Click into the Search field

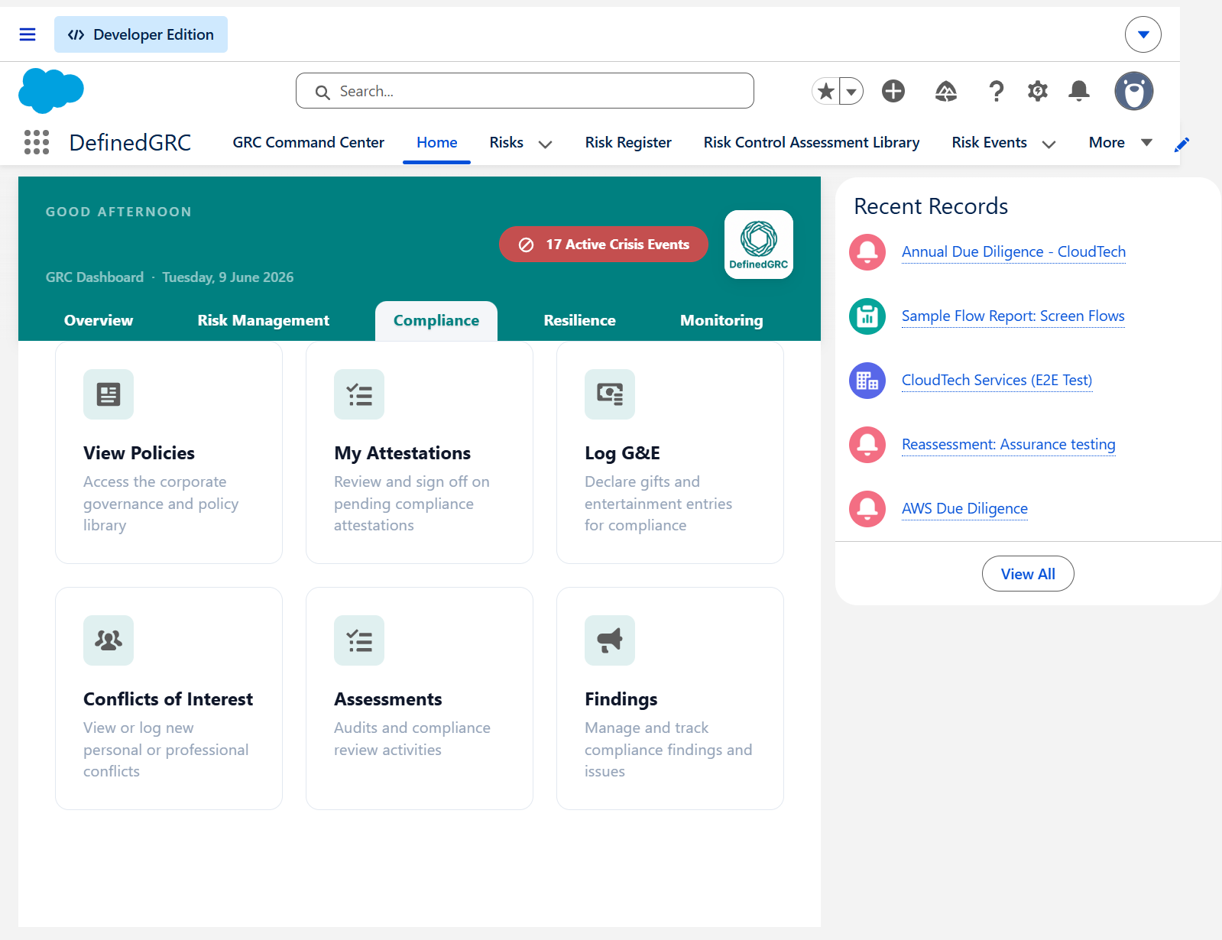tap(525, 91)
